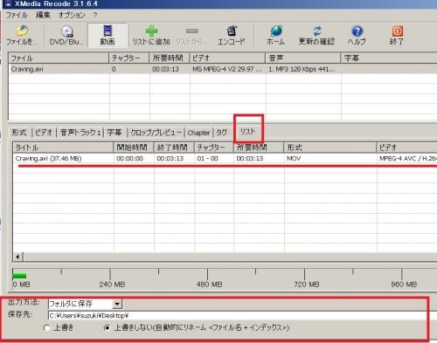Click job list 形式 column header
This screenshot has width=437, height=343.
point(329,147)
